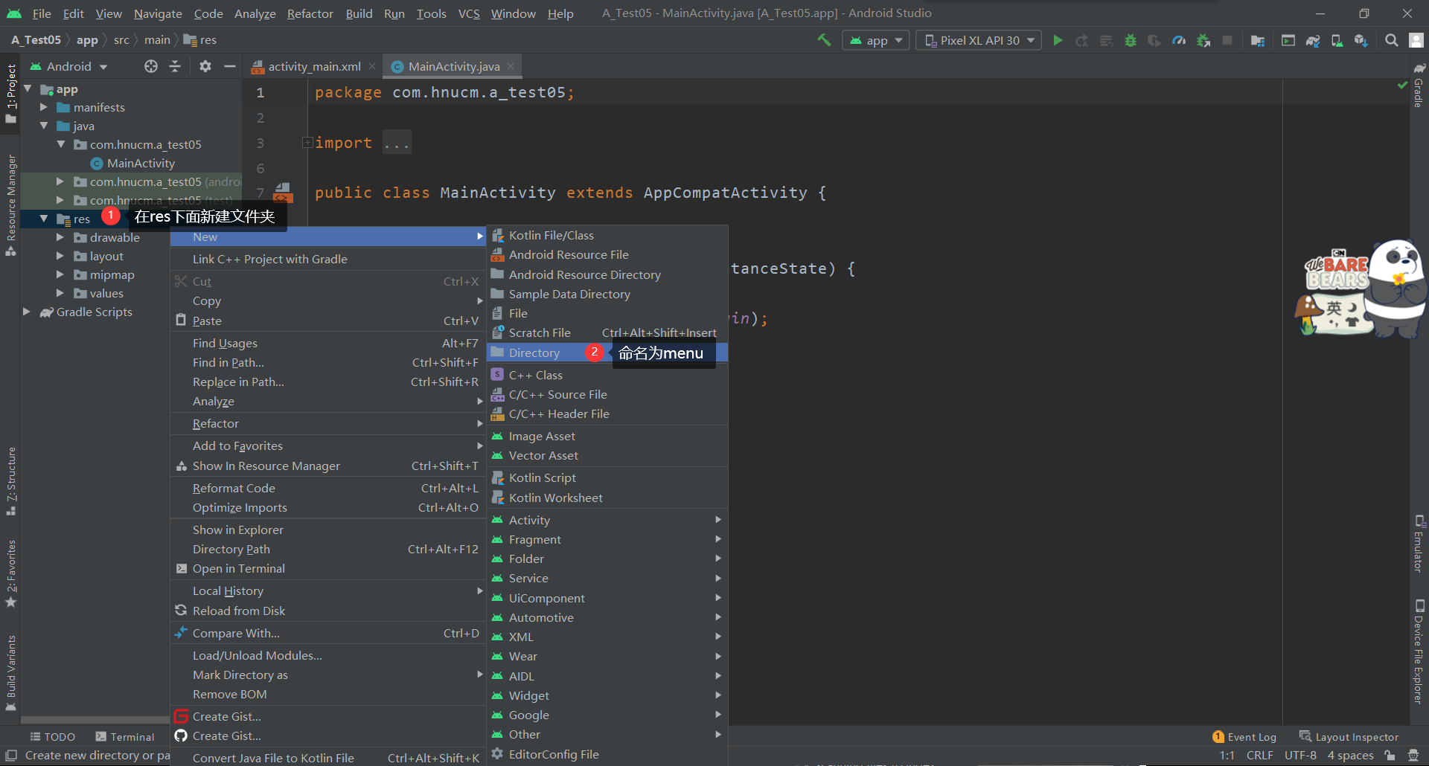Image resolution: width=1429 pixels, height=766 pixels.
Task: Open the app run configuration dropdown
Action: click(876, 40)
